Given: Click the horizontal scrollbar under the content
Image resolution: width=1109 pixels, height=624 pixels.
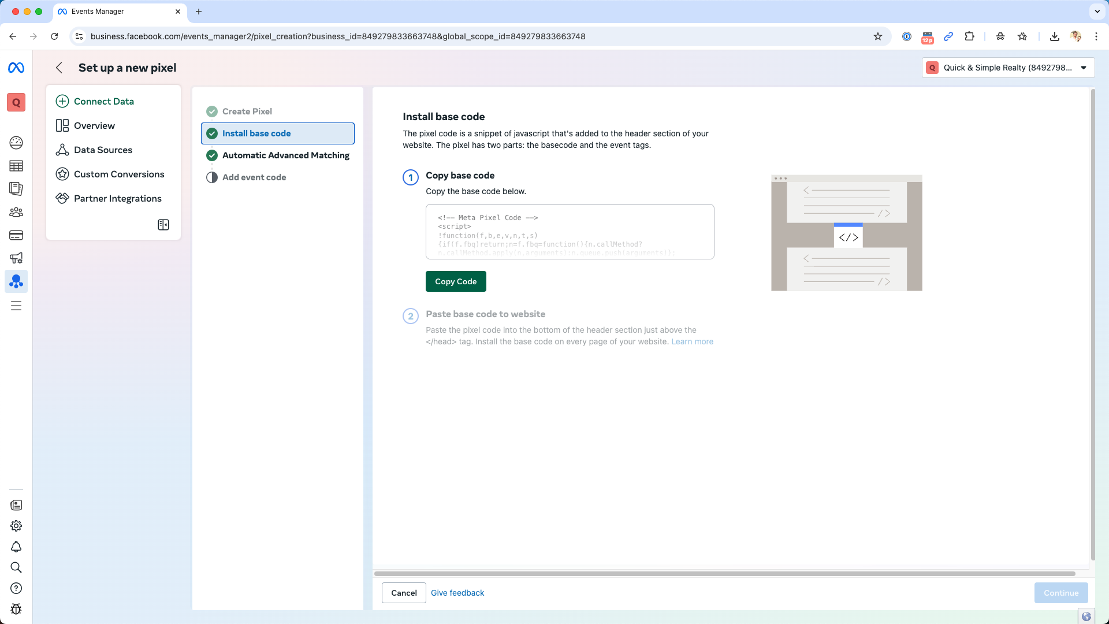Looking at the screenshot, I should pyautogui.click(x=725, y=574).
